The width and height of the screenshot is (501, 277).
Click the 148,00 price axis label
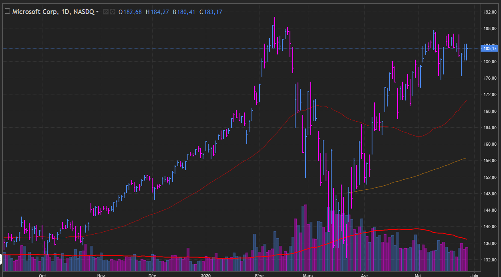(491, 194)
